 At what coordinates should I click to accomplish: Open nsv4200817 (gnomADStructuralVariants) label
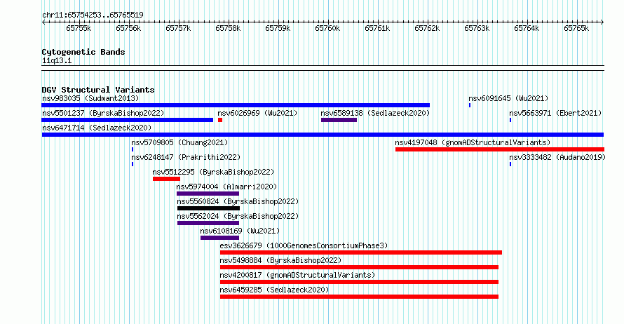pos(298,275)
